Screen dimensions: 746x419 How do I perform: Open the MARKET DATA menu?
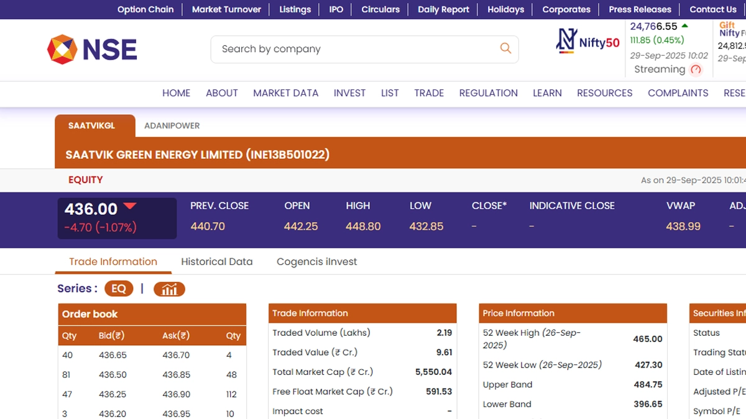point(285,93)
